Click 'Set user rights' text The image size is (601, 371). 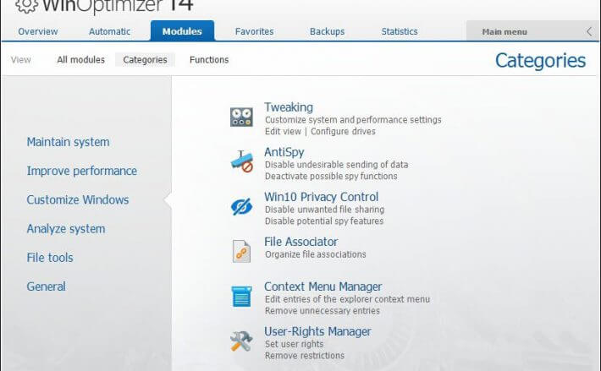click(295, 344)
